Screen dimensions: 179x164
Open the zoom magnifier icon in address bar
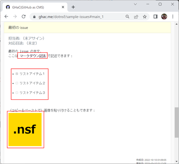(x=128, y=16)
